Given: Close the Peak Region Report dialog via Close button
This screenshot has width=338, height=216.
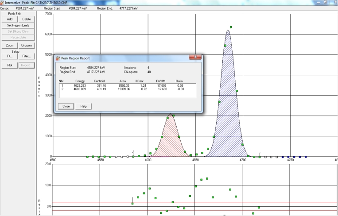Looking at the screenshot, I should (66, 106).
